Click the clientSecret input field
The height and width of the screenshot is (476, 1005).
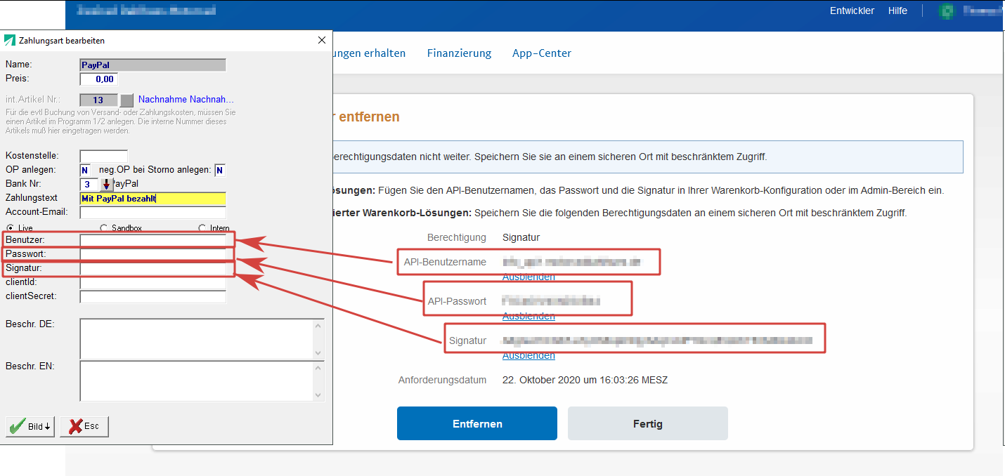pos(153,296)
